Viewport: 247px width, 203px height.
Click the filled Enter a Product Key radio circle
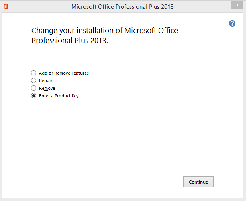point(33,95)
